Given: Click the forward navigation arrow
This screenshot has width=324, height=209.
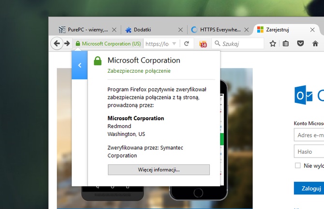Looking at the screenshot, I should pyautogui.click(x=67, y=44).
